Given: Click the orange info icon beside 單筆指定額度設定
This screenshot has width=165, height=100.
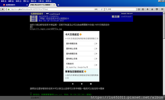Looking at the screenshot, I should click(85, 71).
